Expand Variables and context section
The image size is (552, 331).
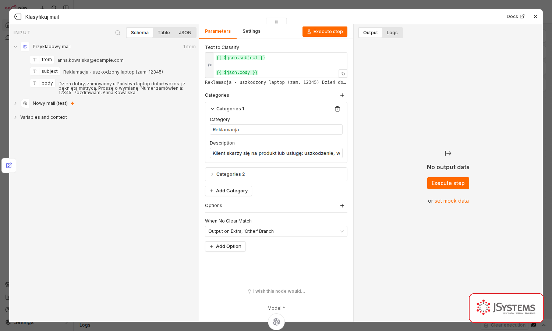pyautogui.click(x=15, y=117)
